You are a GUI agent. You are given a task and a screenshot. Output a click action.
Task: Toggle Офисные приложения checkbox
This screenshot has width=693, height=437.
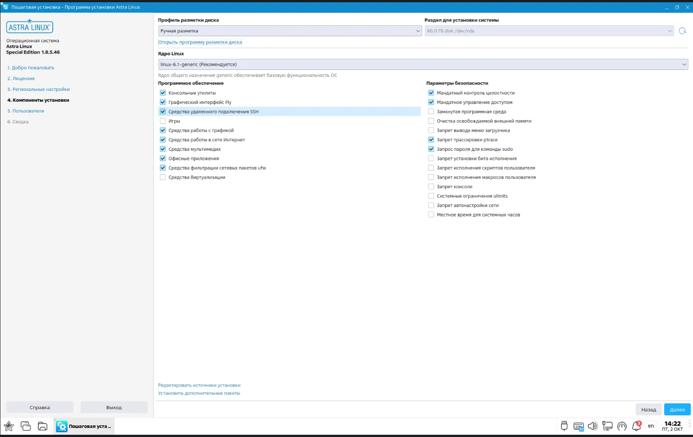[x=163, y=158]
